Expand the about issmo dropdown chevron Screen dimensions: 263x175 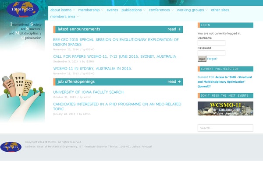(74, 10)
